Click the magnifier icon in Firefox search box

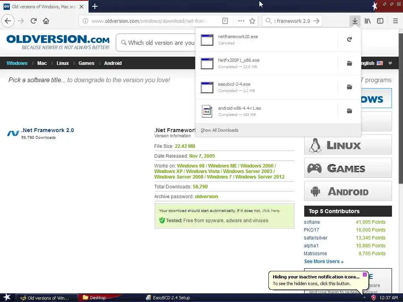[x=268, y=21]
